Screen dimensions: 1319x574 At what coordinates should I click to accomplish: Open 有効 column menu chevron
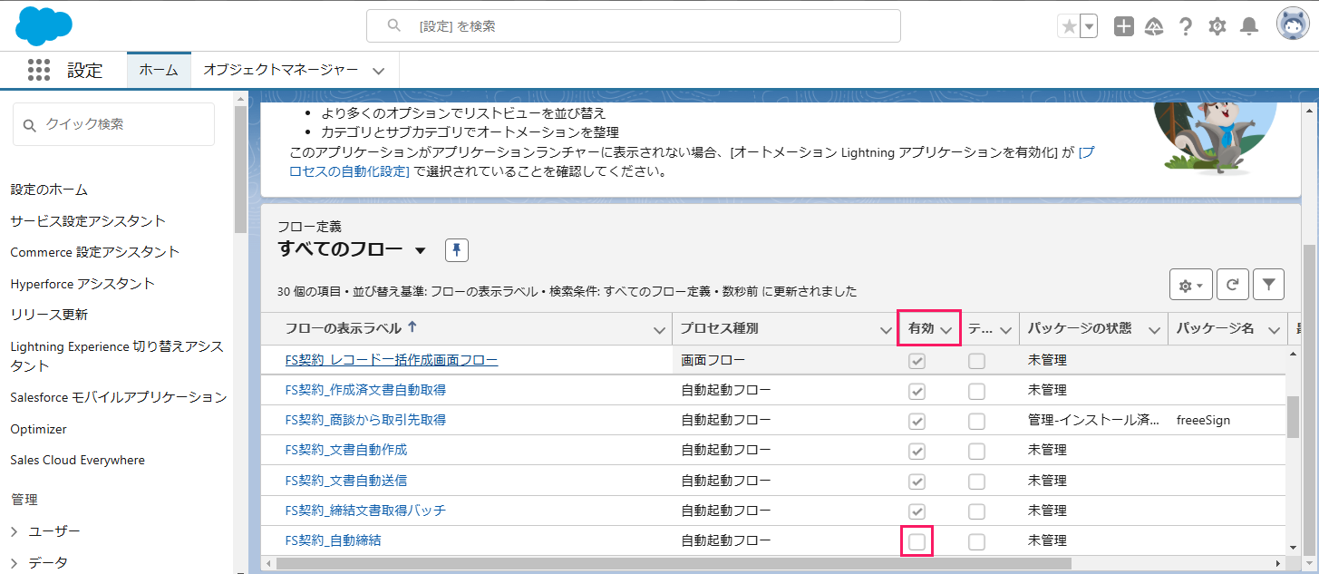coord(946,330)
